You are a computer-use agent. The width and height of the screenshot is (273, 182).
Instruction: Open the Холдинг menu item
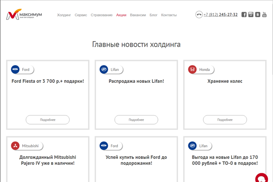coord(64,15)
